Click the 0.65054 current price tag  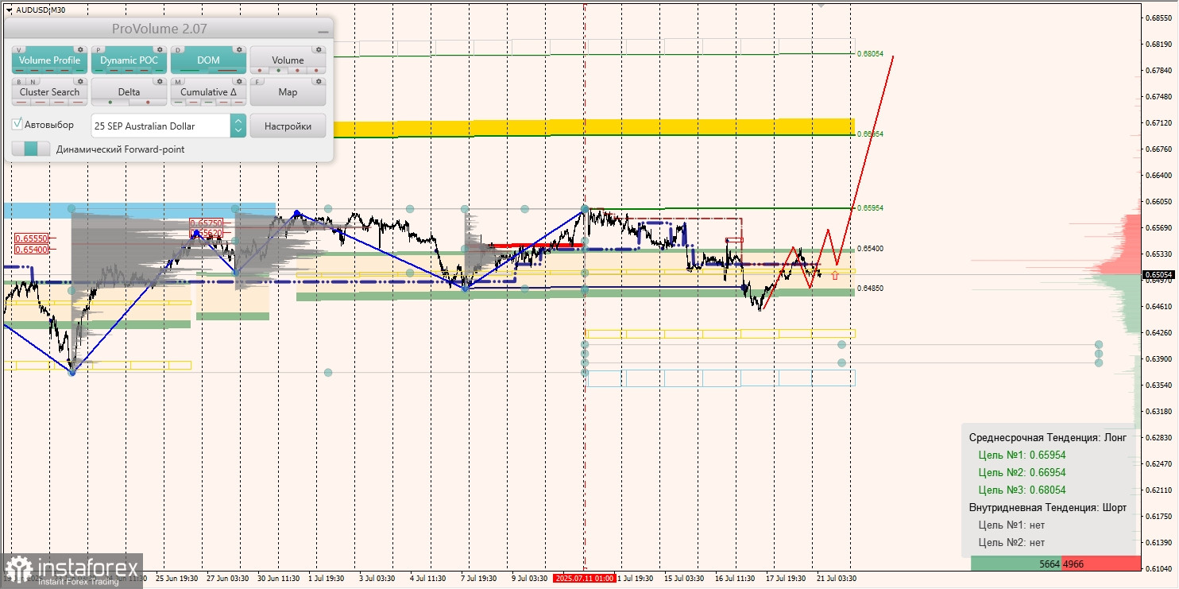tap(1159, 274)
